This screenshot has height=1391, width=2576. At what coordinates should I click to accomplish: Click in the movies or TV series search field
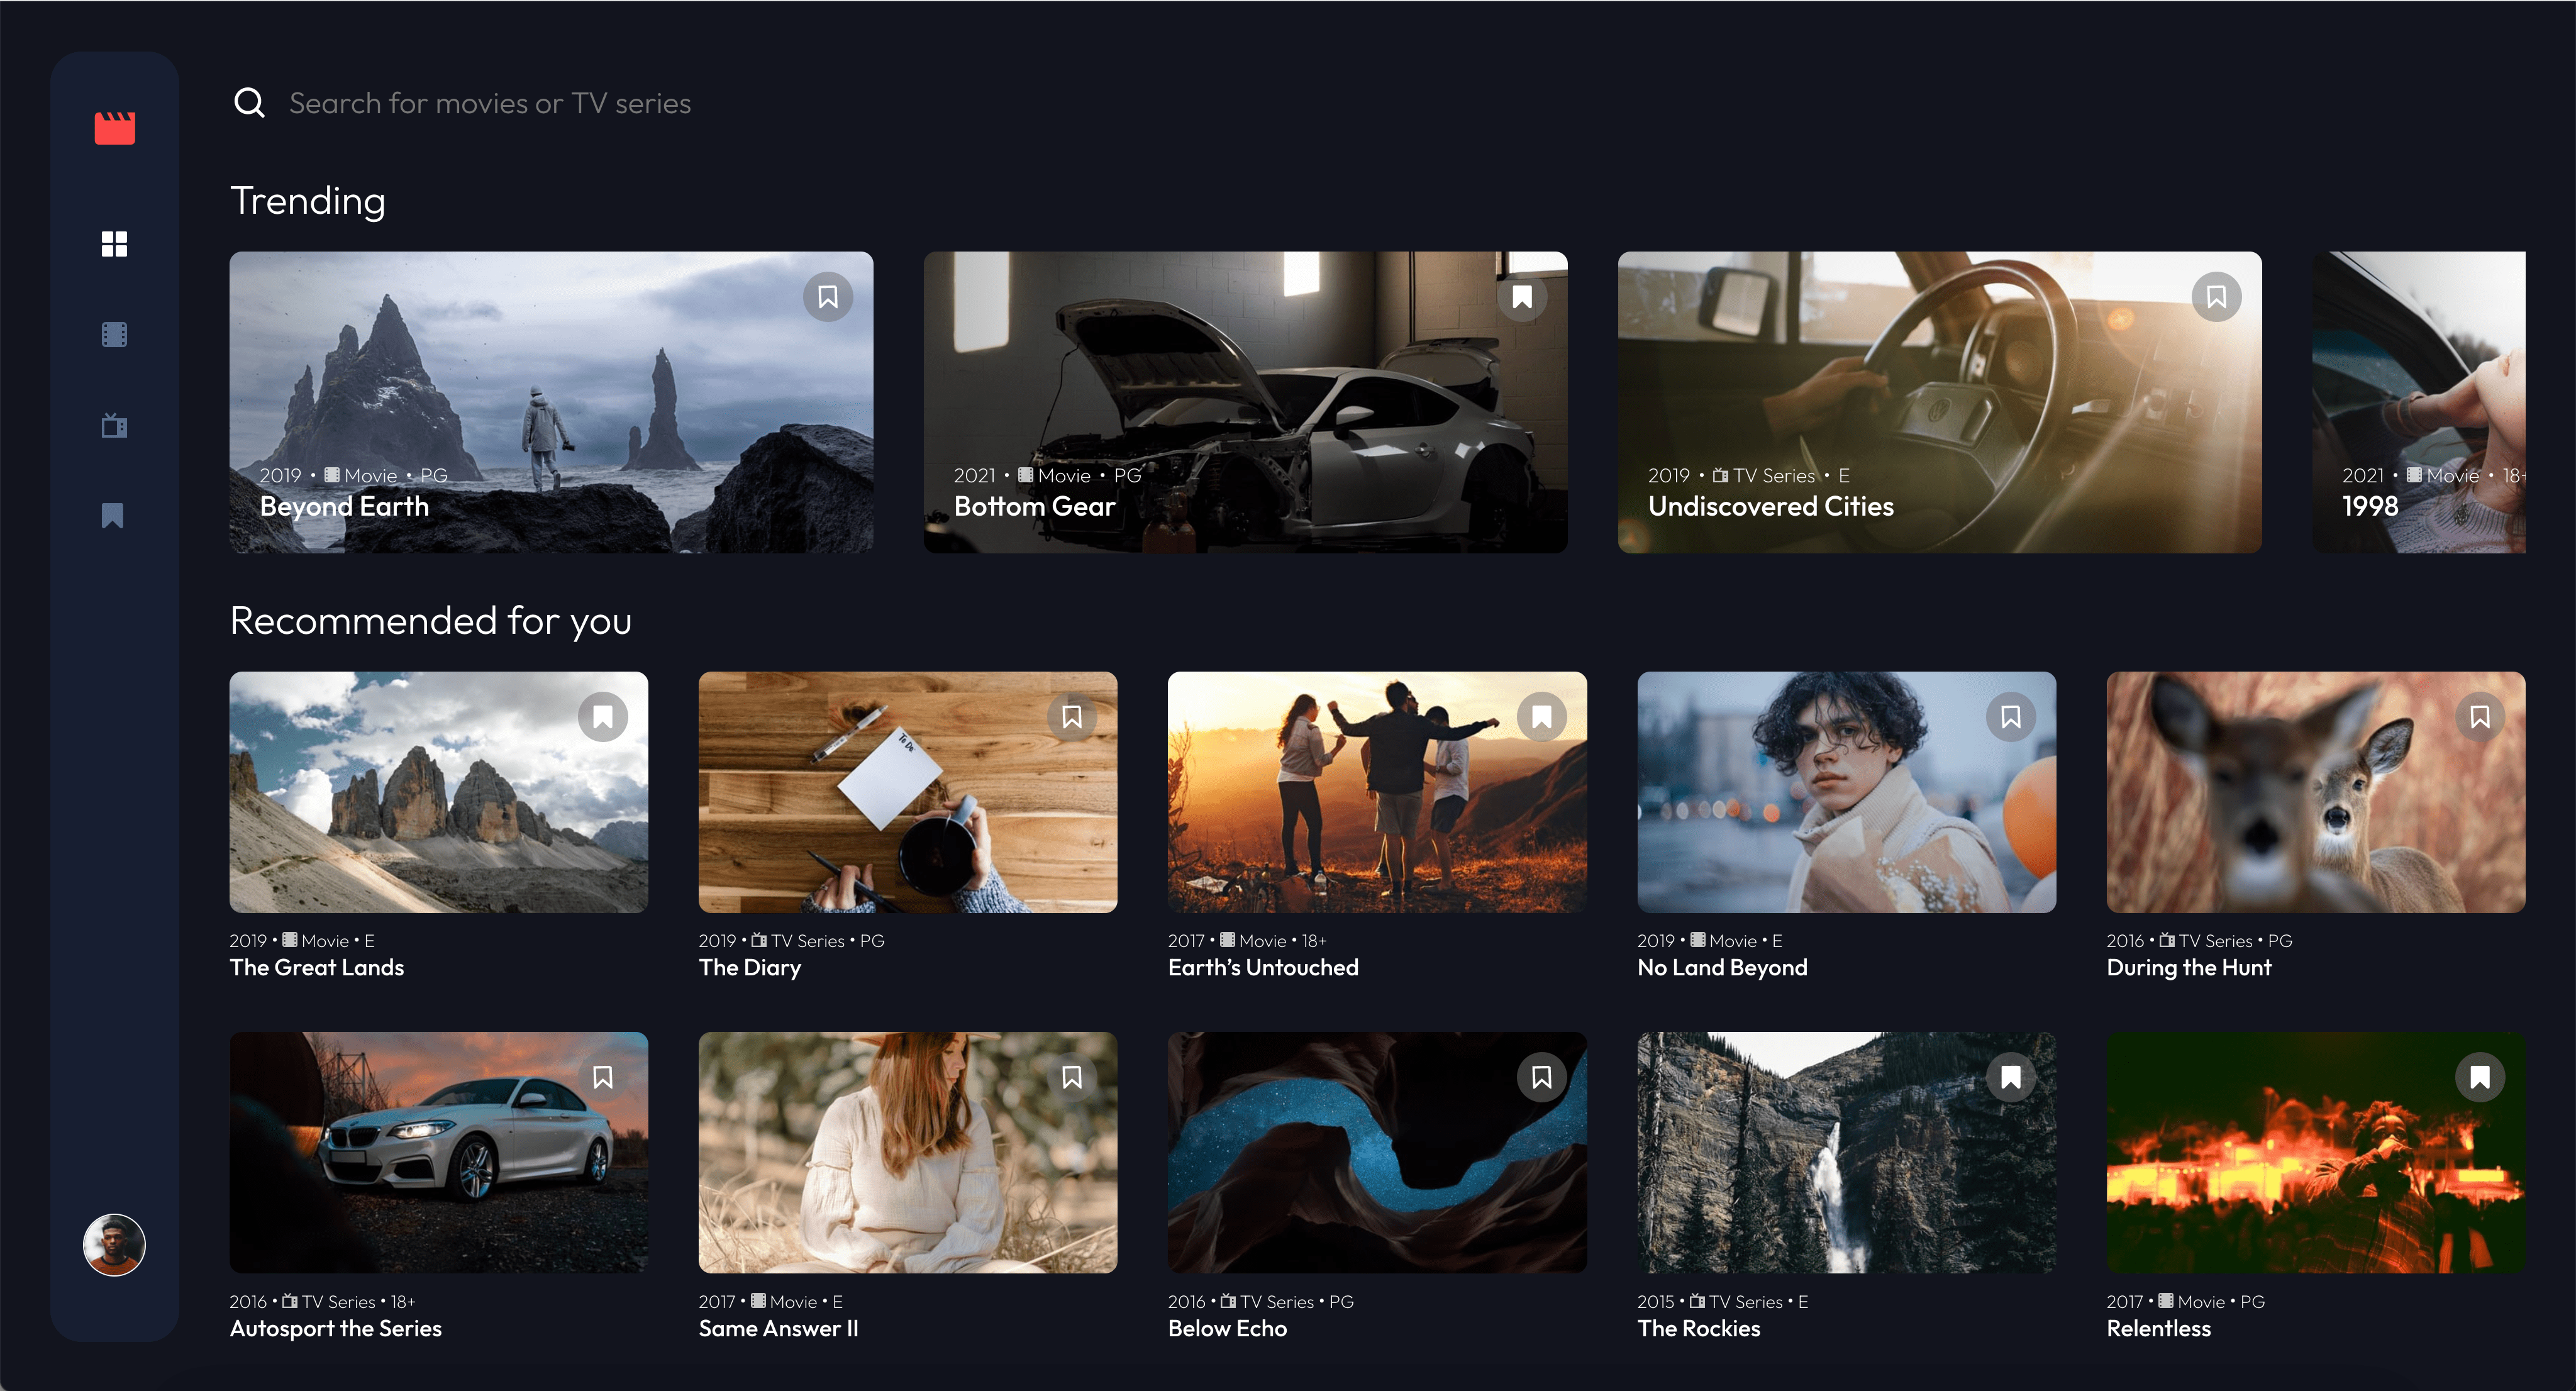(490, 103)
